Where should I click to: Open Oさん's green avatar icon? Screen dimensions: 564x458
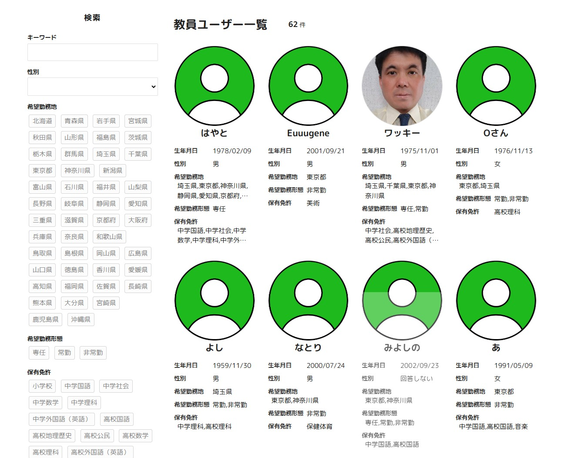point(496,86)
